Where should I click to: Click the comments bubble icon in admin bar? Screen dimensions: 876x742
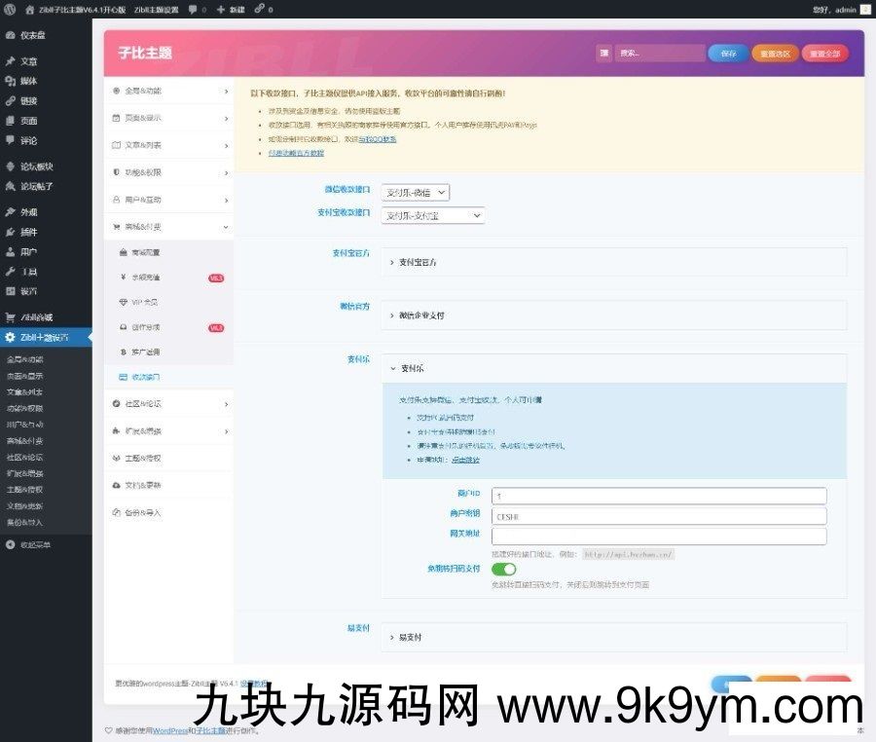click(194, 9)
